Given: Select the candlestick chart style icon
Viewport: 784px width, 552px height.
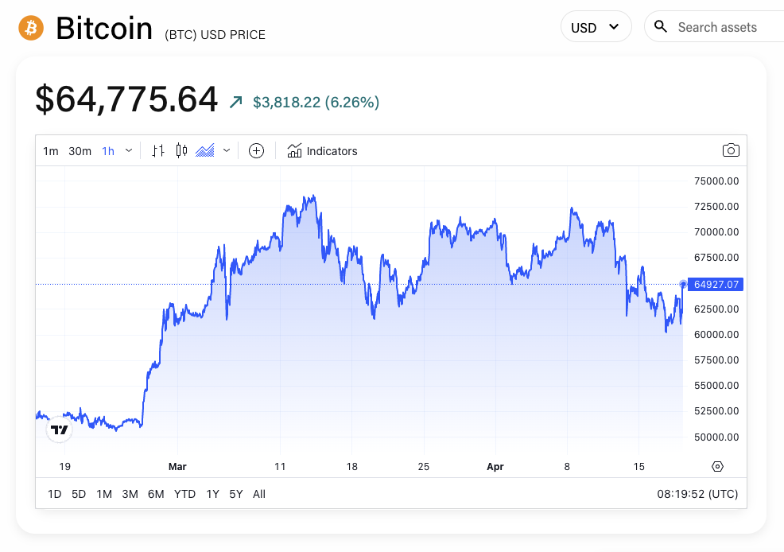Looking at the screenshot, I should coord(181,150).
